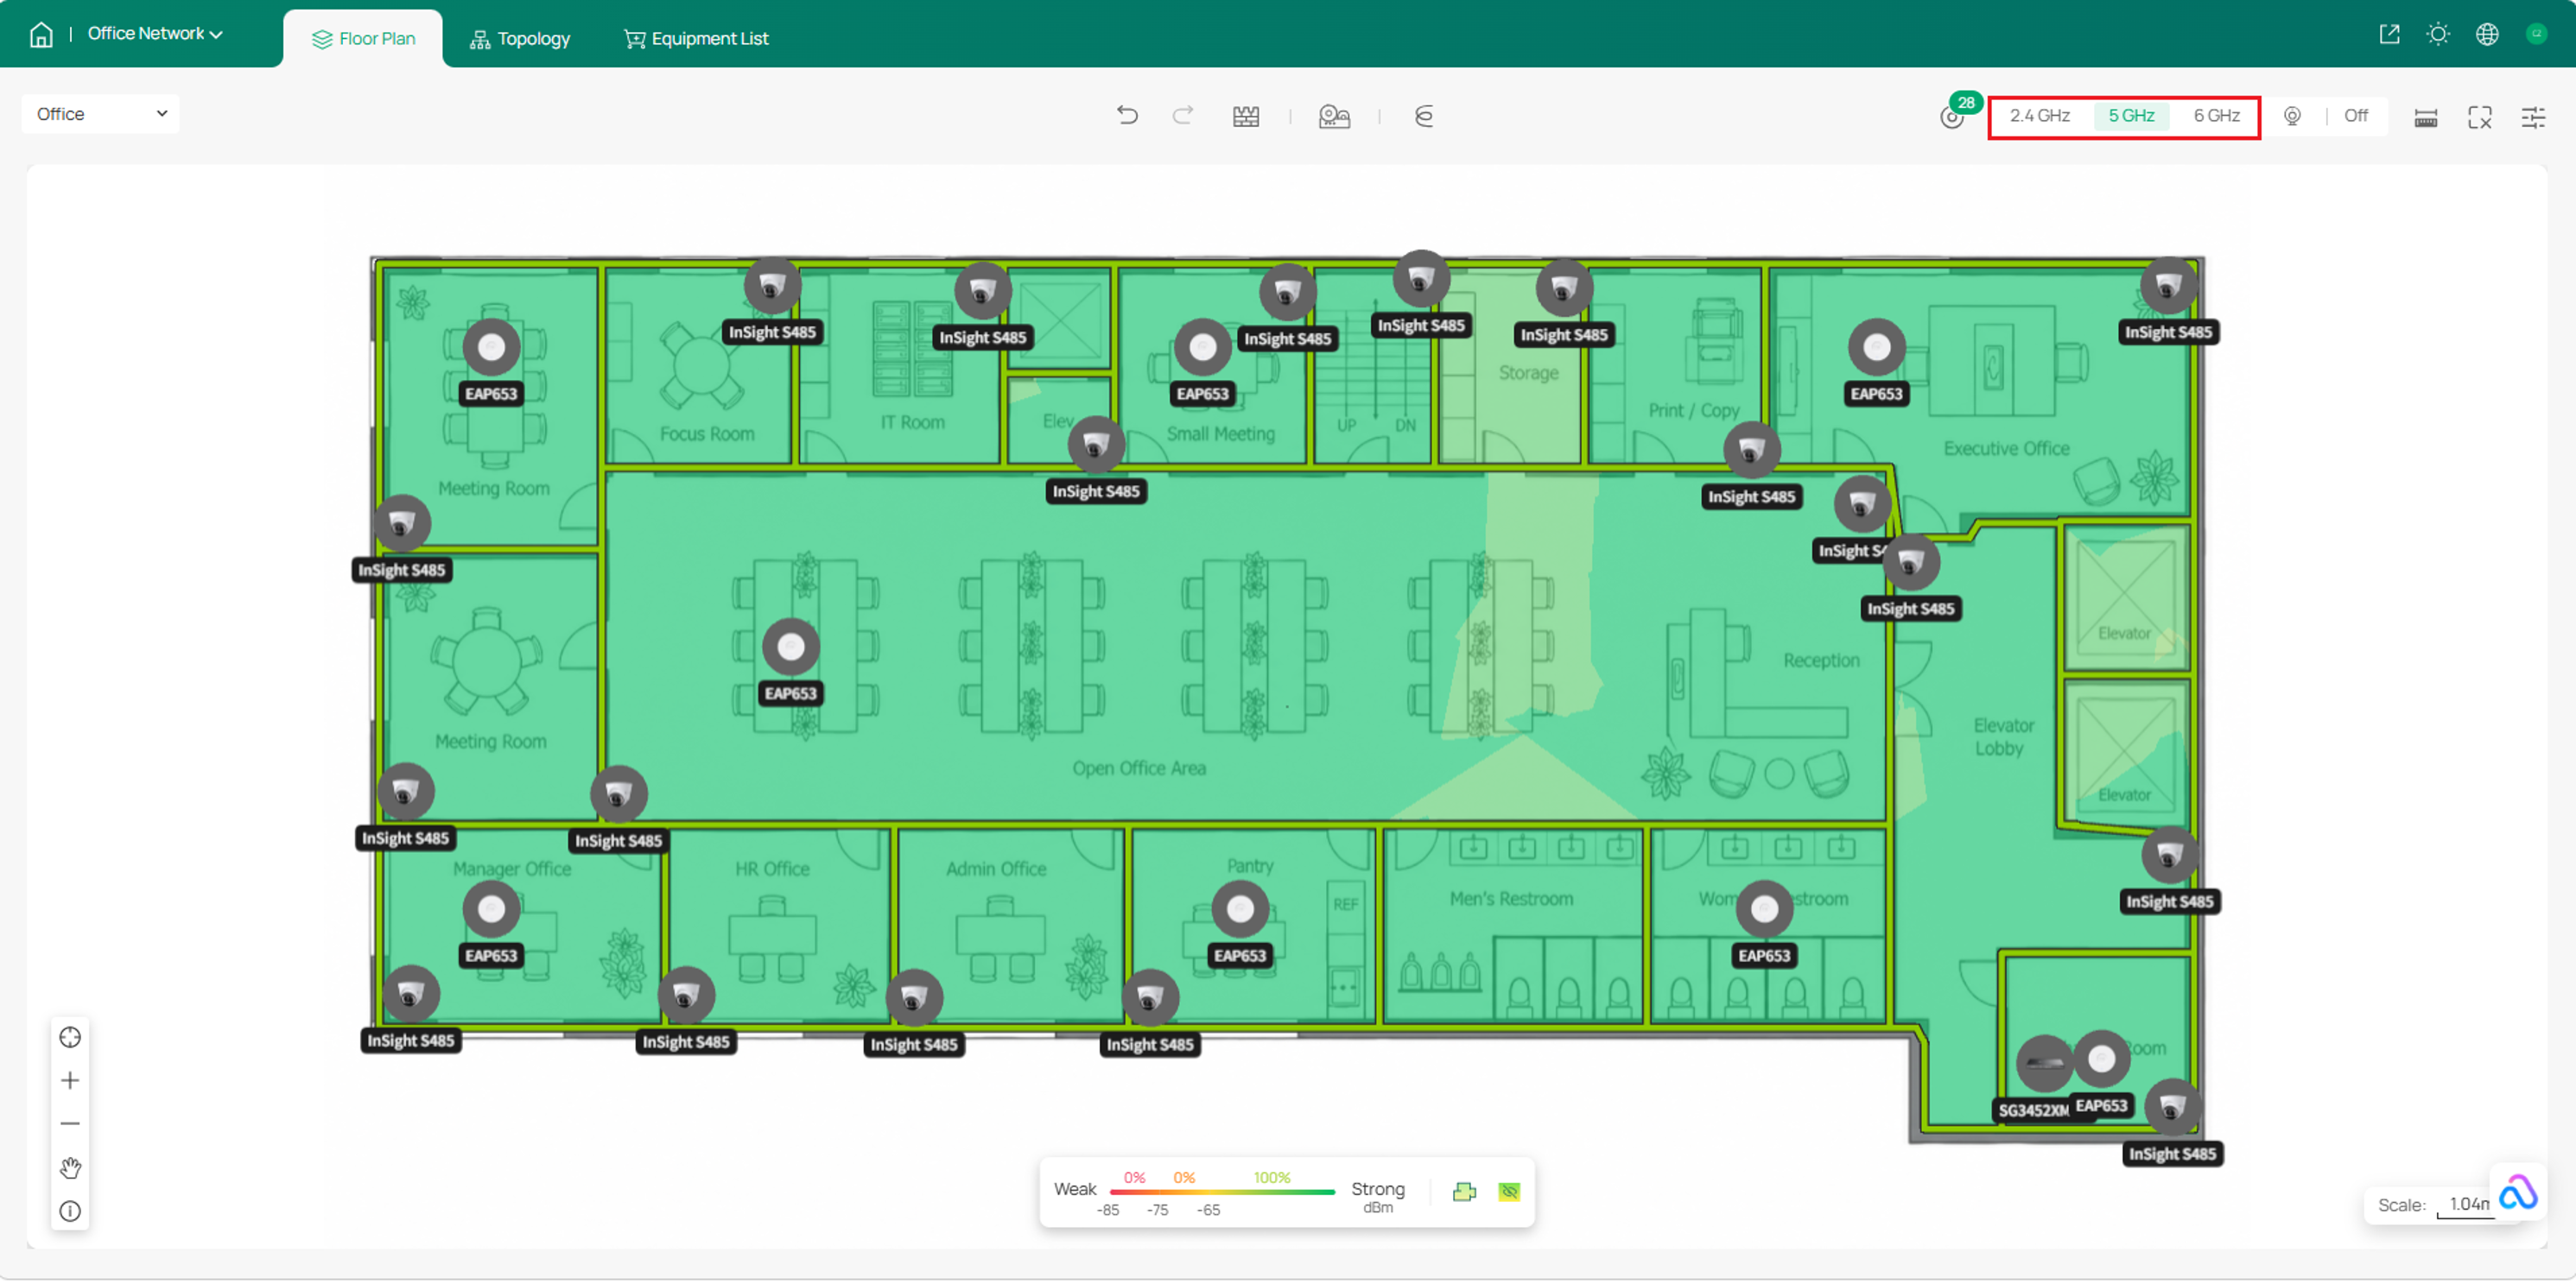Switch heatmap to 2.4 GHz band
Screen dimensions: 2576x1284
tap(2039, 115)
